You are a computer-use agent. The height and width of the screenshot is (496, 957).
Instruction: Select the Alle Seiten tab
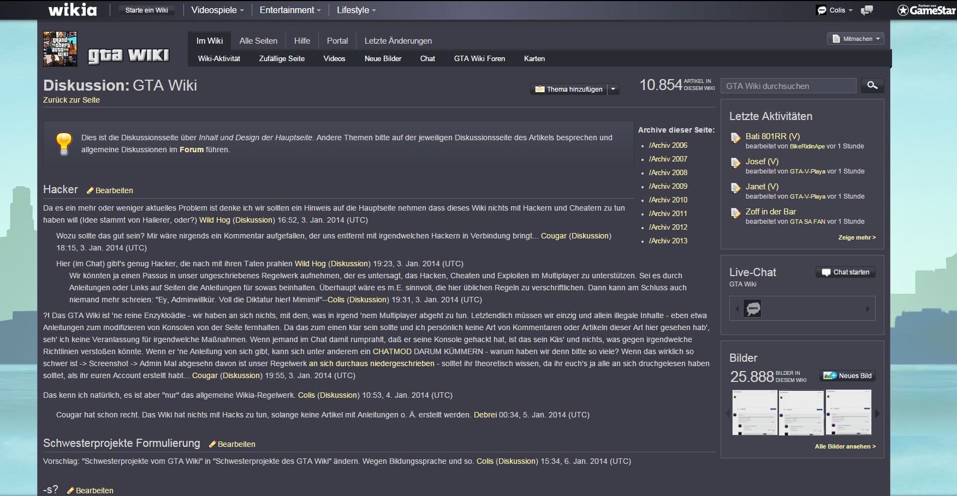point(258,40)
